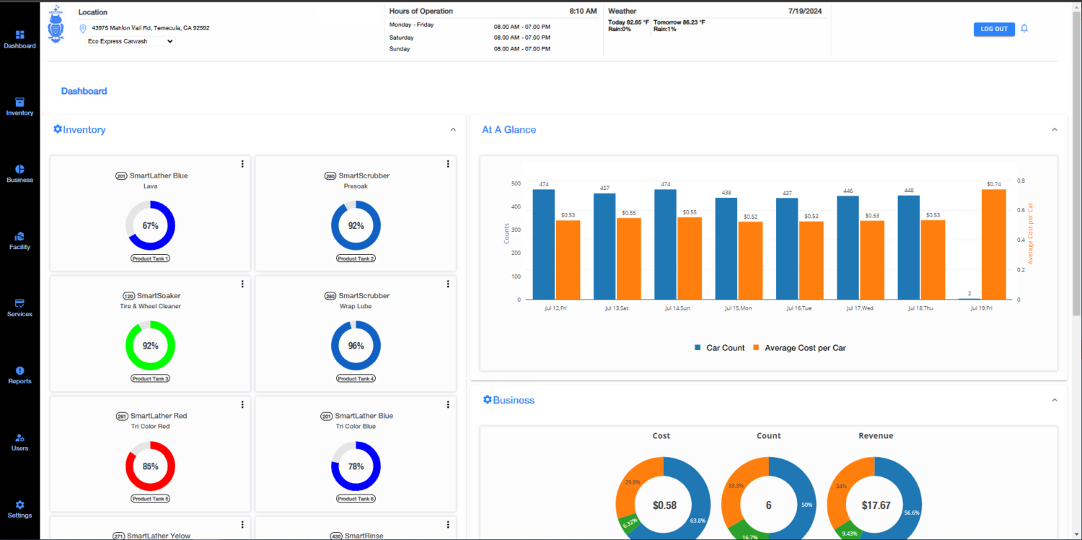This screenshot has height=540, width=1082.
Task: Toggle the Car Count legend series
Action: pyautogui.click(x=719, y=348)
